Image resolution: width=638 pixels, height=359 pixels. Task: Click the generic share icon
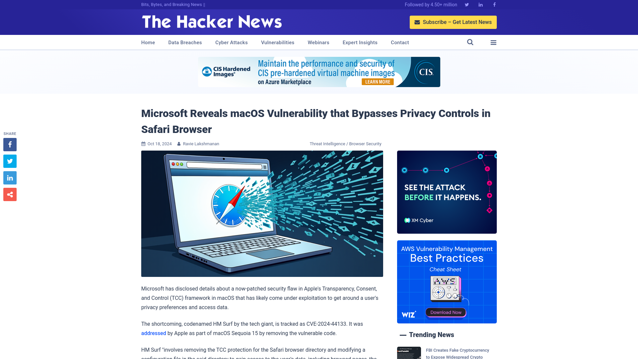point(10,194)
